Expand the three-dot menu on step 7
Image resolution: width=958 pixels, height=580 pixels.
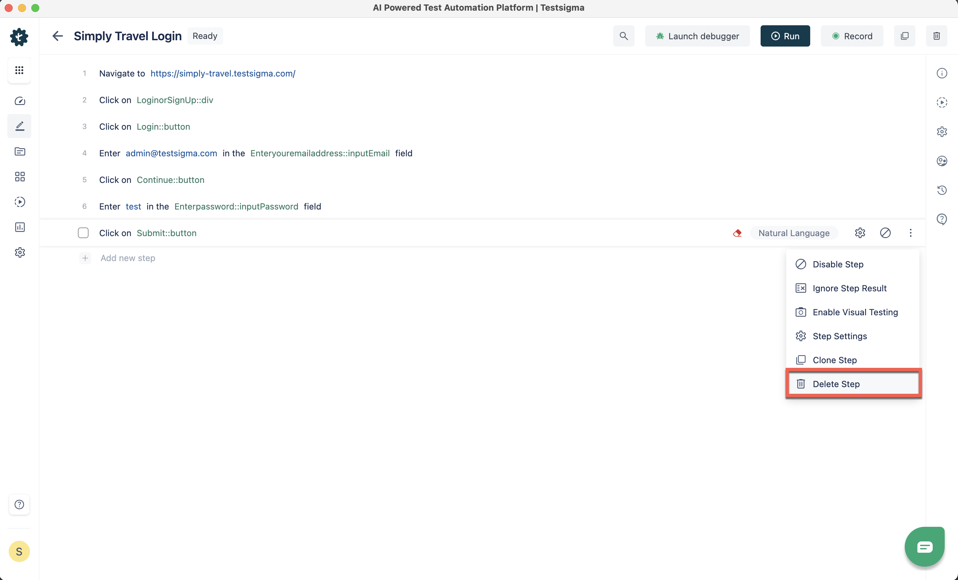pyautogui.click(x=911, y=232)
